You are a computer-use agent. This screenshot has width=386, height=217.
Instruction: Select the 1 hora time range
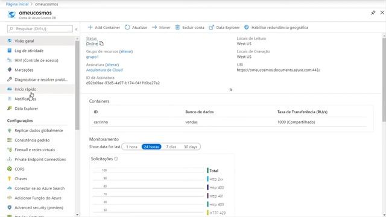click(x=131, y=147)
